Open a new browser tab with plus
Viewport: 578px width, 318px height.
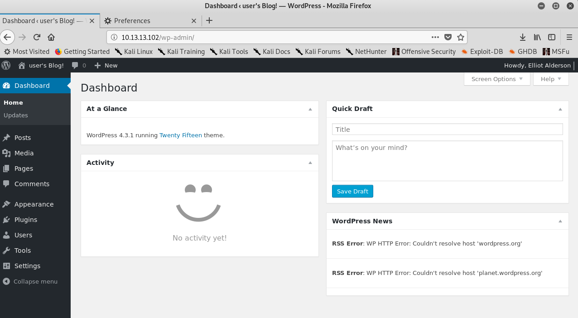[x=209, y=20]
